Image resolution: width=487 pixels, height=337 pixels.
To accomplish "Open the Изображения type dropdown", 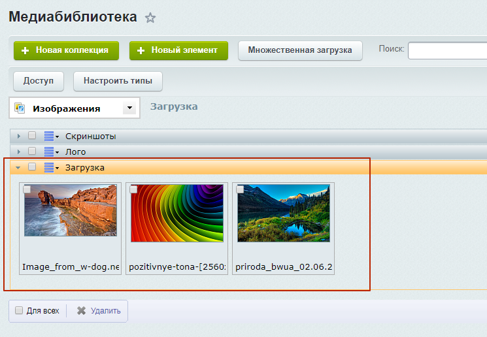I will pyautogui.click(x=129, y=108).
